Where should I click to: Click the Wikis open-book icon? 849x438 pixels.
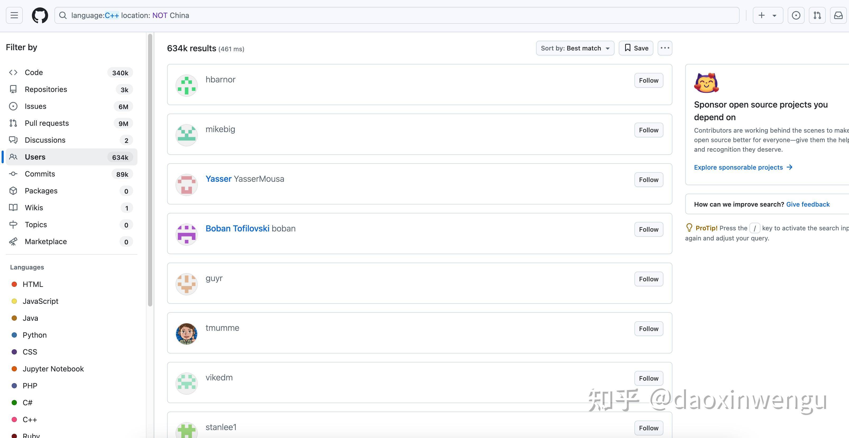pyautogui.click(x=13, y=207)
